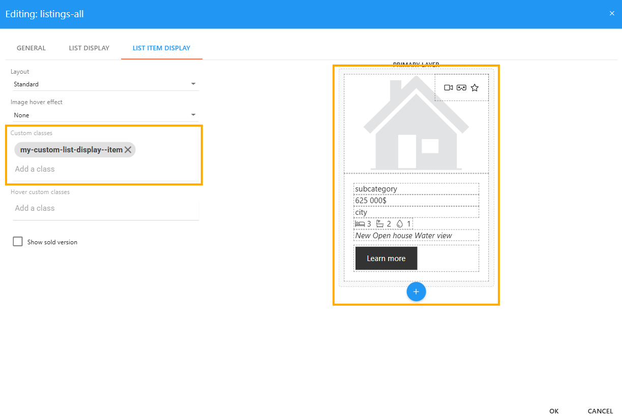
Task: Click the water droplet icon
Action: (x=399, y=223)
